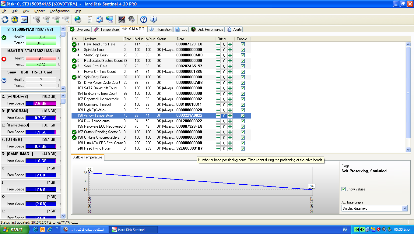414x234 pixels.
Task: Click the Refresh toolbar icon
Action: tap(5, 19)
